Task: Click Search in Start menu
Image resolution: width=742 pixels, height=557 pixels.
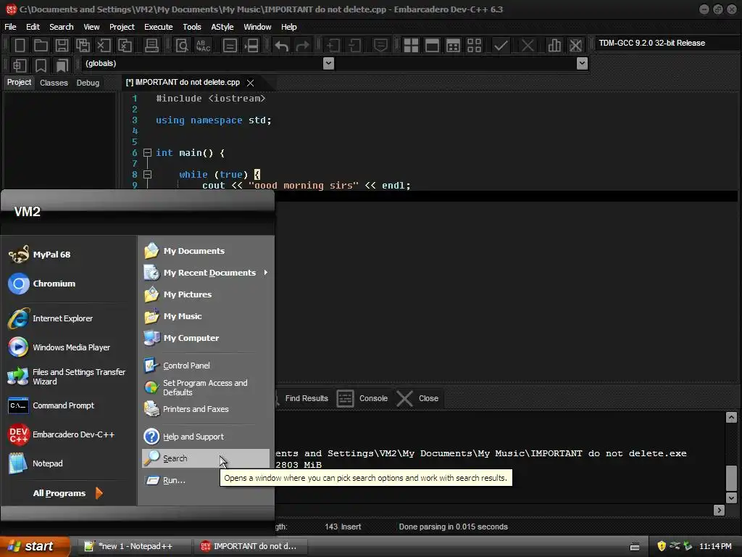Action: pos(206,458)
